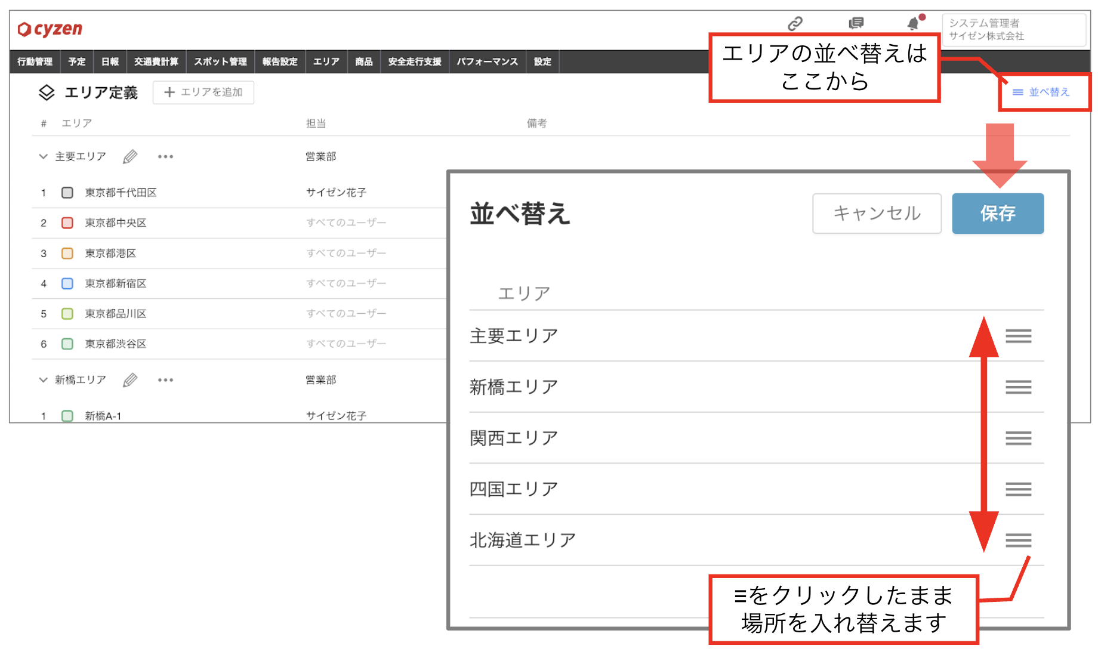Edit 新橋エリア with the pencil icon
Image resolution: width=1098 pixels, height=655 pixels.
130,380
